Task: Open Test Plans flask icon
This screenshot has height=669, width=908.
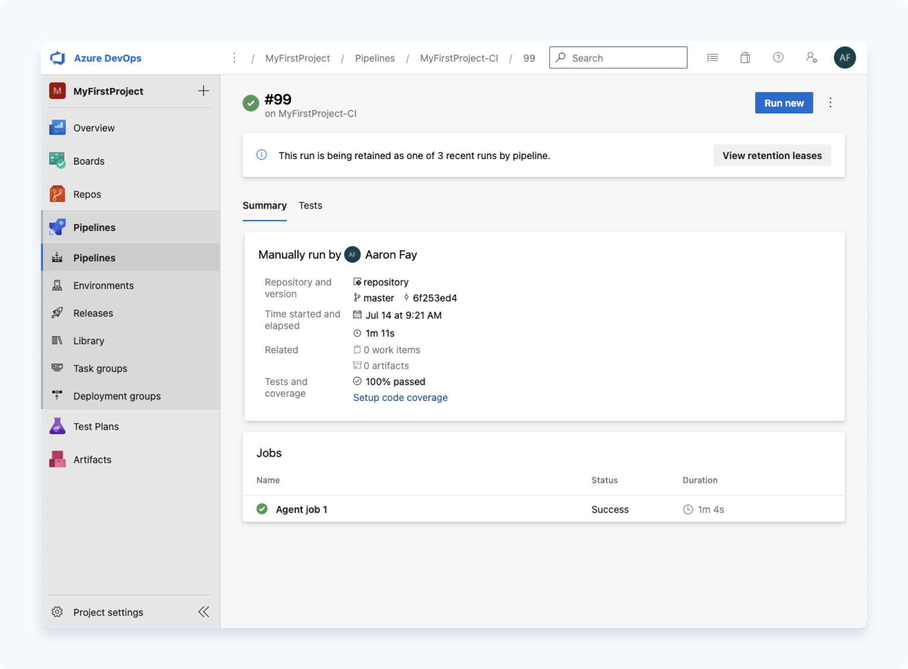Action: (57, 426)
